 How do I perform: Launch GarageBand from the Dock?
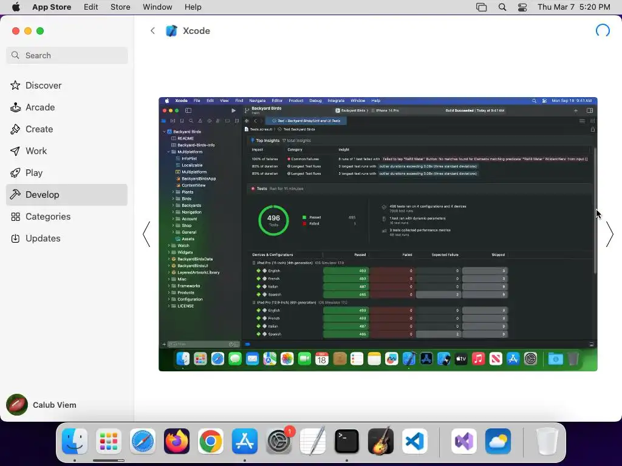(x=381, y=441)
